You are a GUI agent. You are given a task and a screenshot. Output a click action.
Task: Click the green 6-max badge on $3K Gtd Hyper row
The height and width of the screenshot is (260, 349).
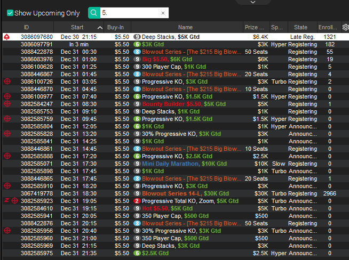(x=137, y=44)
